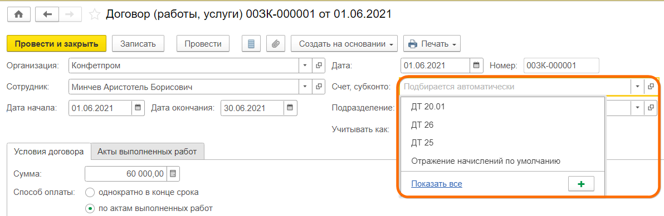
Task: Open the document movements report icon
Action: (251, 44)
